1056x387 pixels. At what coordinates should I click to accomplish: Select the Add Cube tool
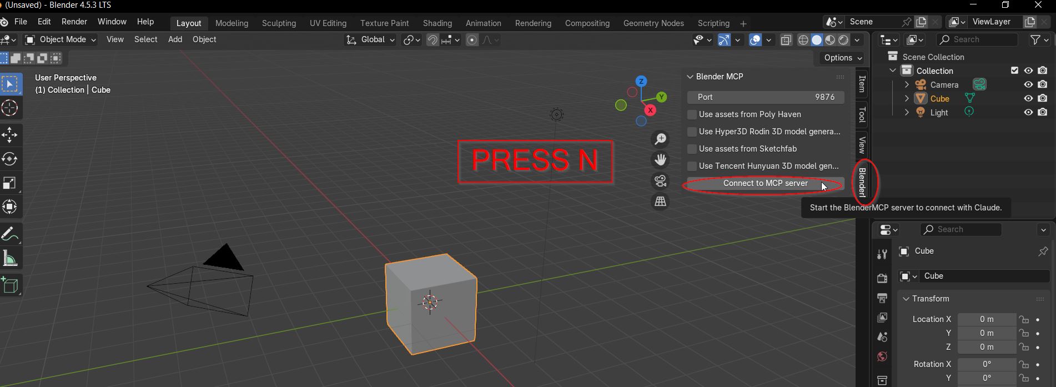point(10,285)
